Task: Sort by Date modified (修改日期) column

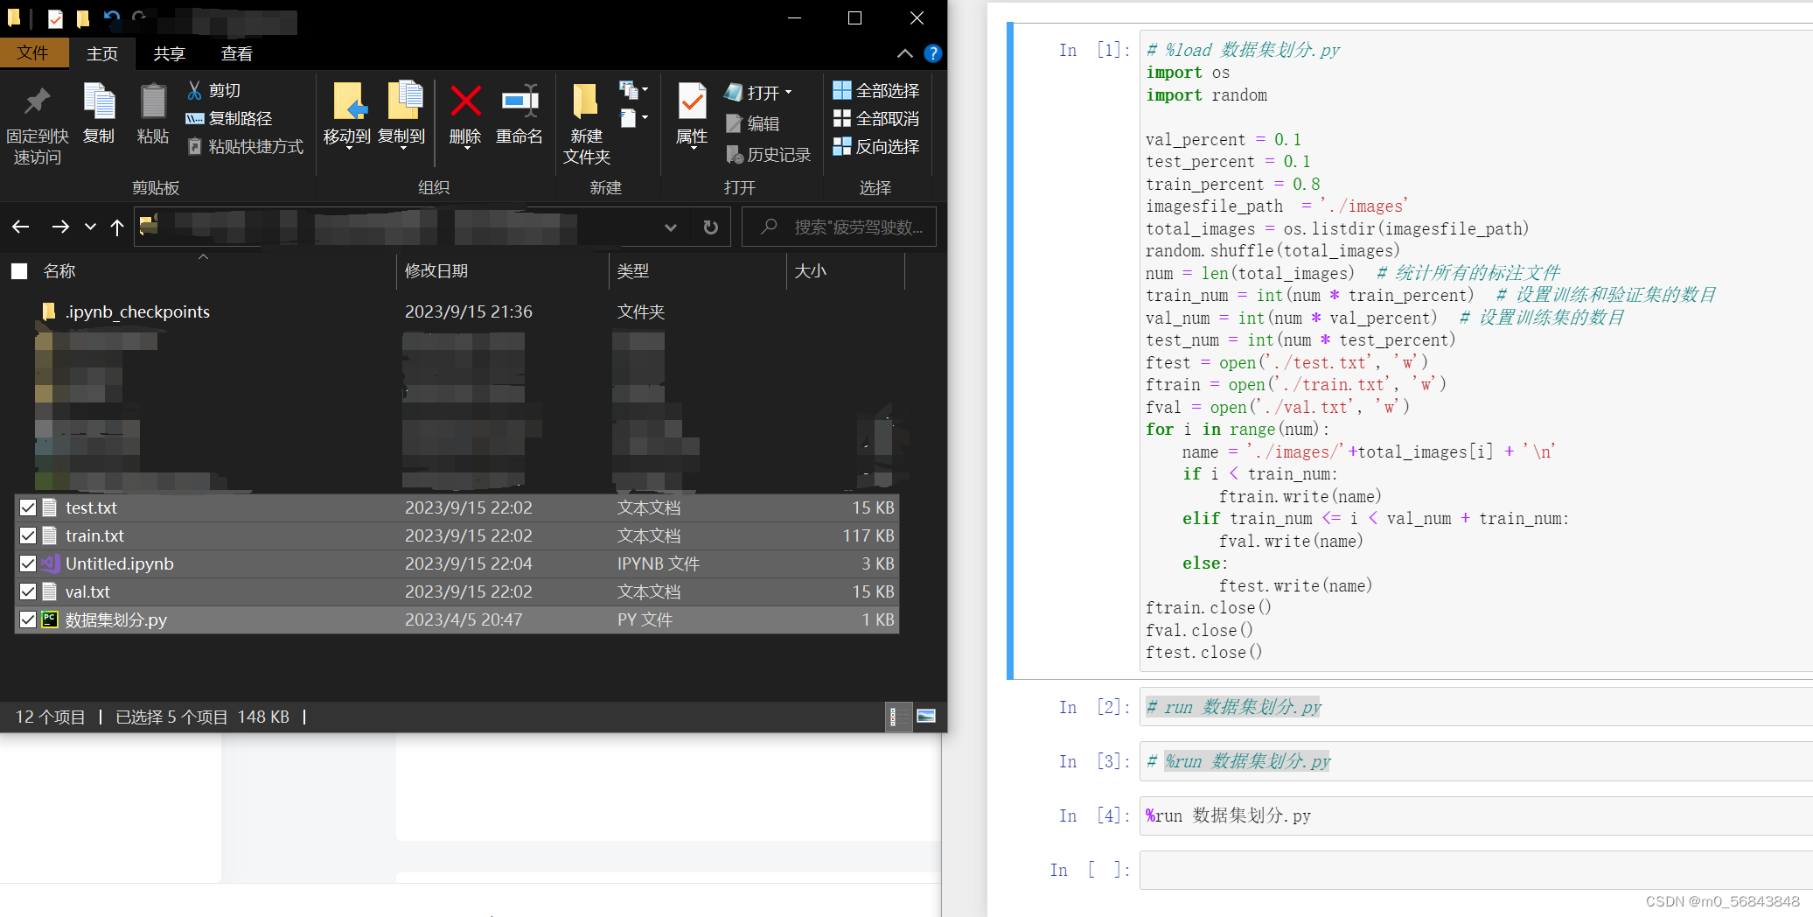Action: click(436, 271)
